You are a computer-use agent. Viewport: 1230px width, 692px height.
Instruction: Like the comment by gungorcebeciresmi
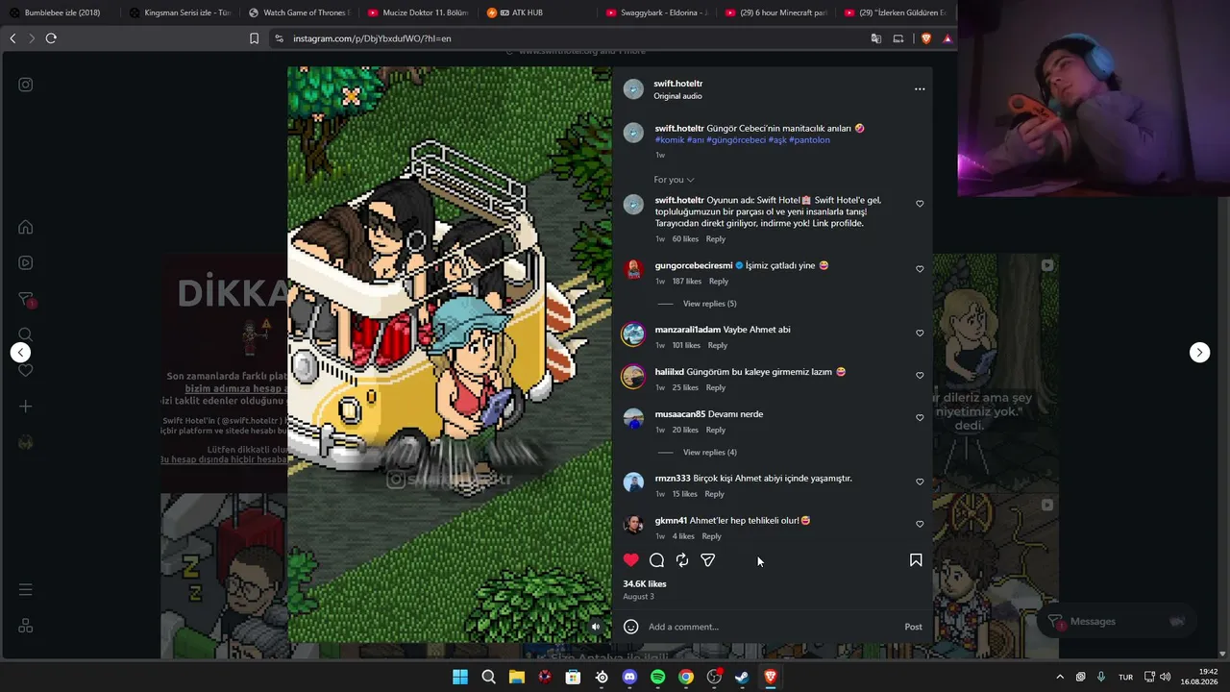pos(920,269)
